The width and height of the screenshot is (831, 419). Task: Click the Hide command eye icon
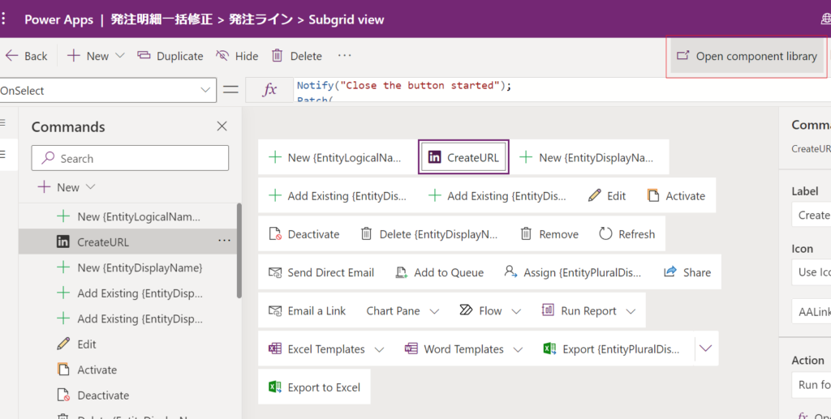(222, 56)
